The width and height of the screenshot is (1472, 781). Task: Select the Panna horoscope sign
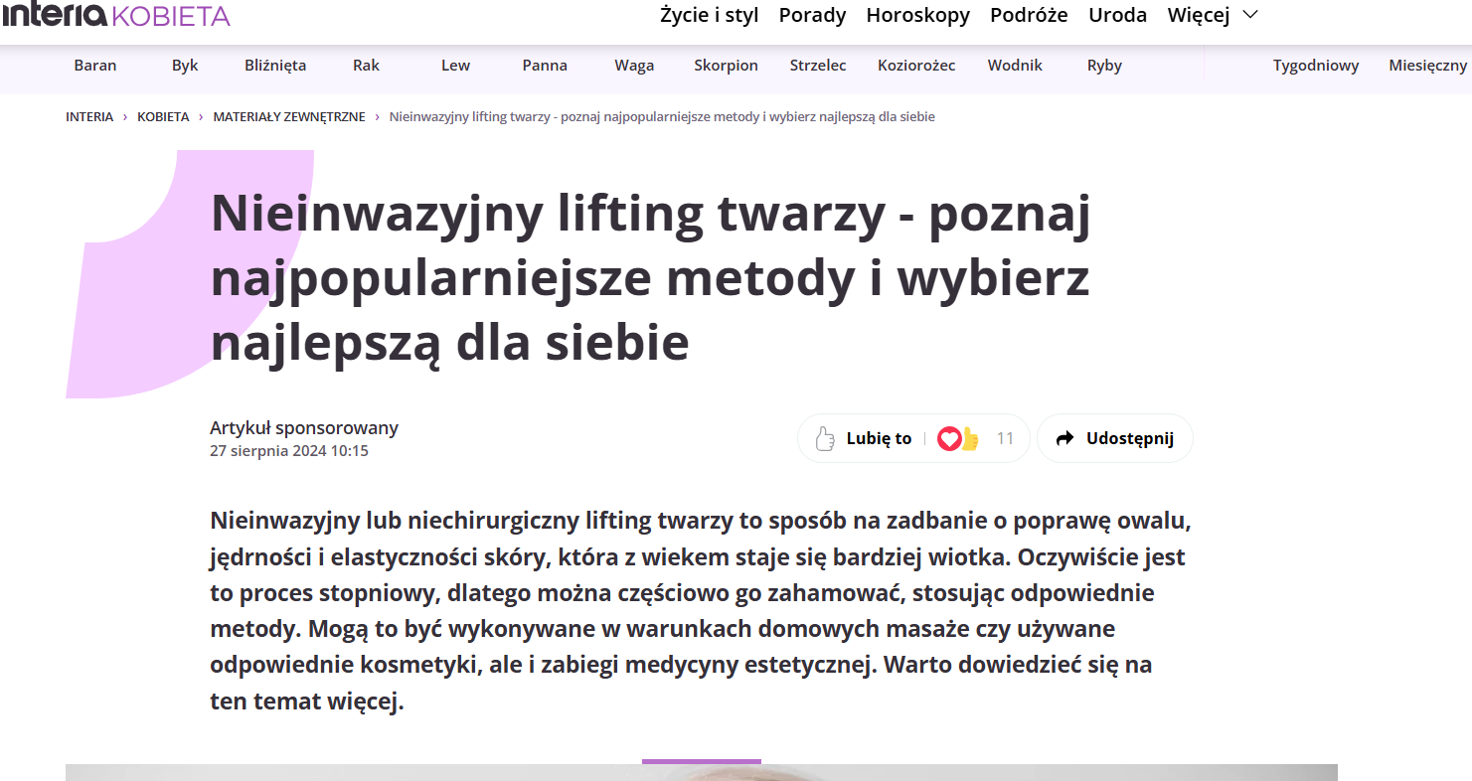[x=545, y=66]
